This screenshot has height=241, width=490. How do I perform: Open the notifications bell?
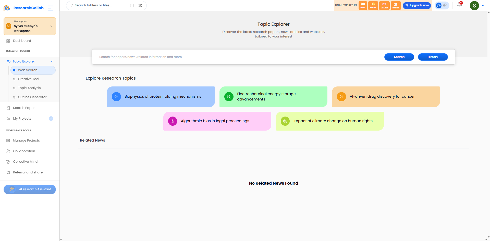459,5
